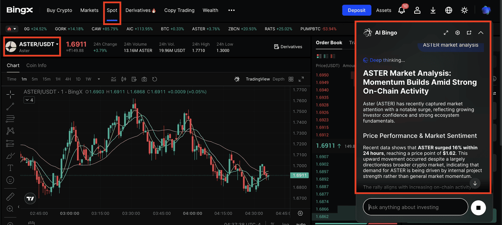The width and height of the screenshot is (502, 225).
Task: Switch chart view to Depth
Action: (x=278, y=79)
